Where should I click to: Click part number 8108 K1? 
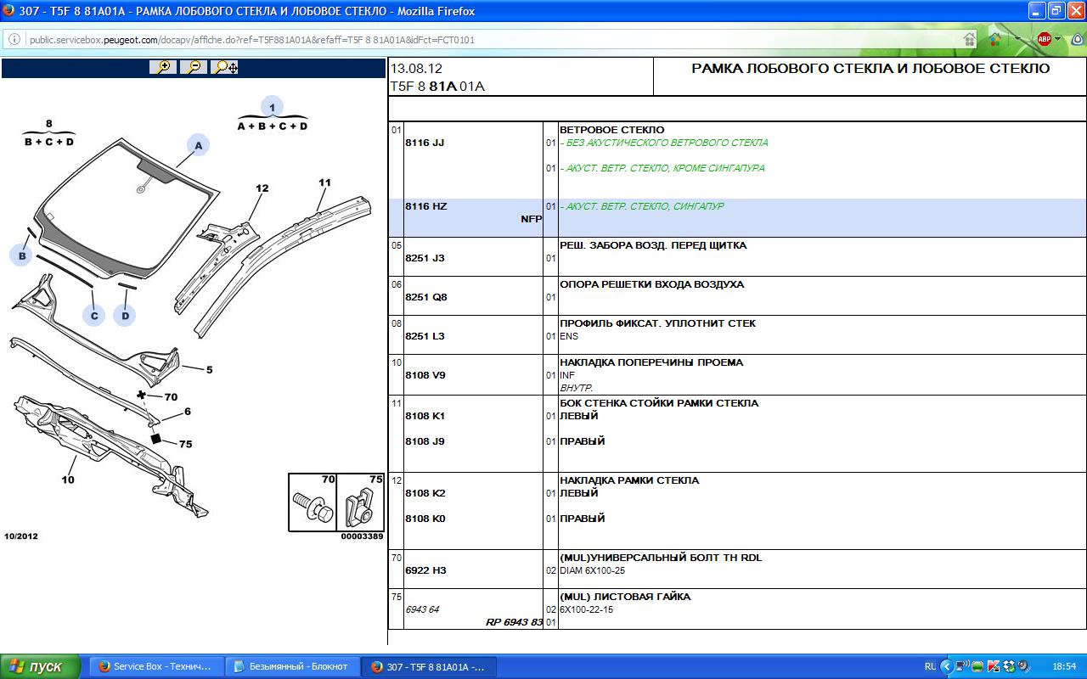tap(425, 416)
